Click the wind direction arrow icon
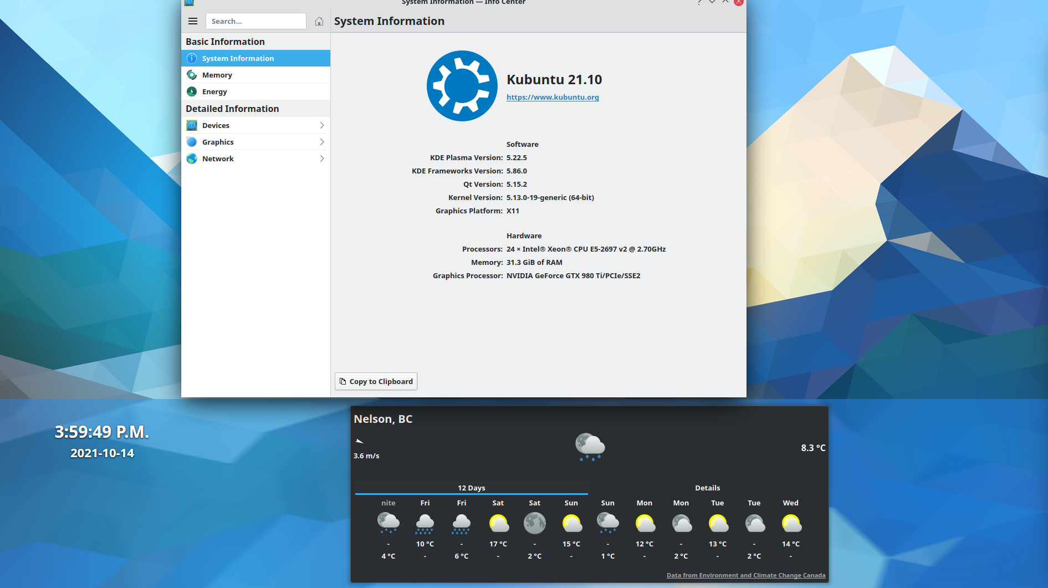The width and height of the screenshot is (1048, 588). pyautogui.click(x=360, y=441)
